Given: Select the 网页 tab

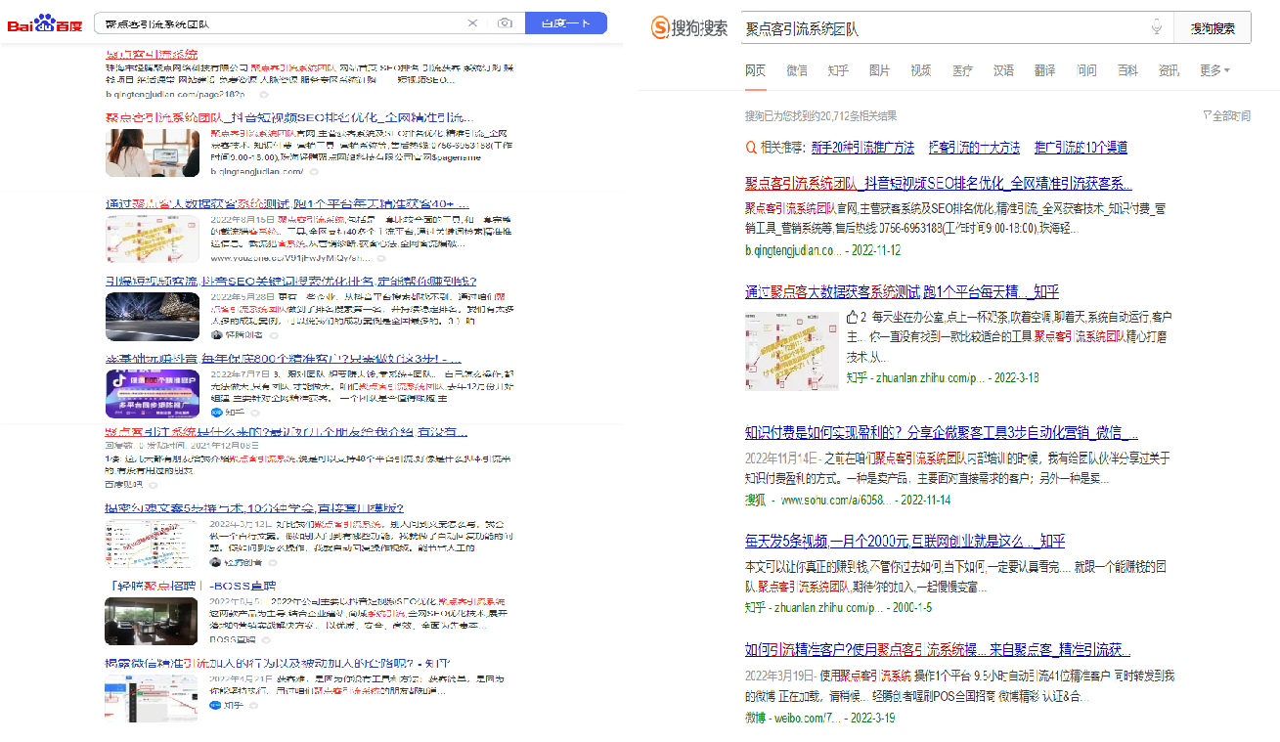Looking at the screenshot, I should click(755, 70).
